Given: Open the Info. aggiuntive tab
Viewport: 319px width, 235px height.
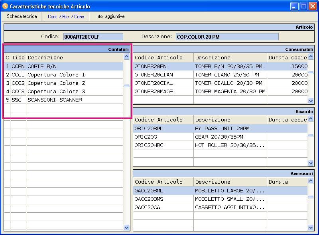Looking at the screenshot, I should point(110,16).
